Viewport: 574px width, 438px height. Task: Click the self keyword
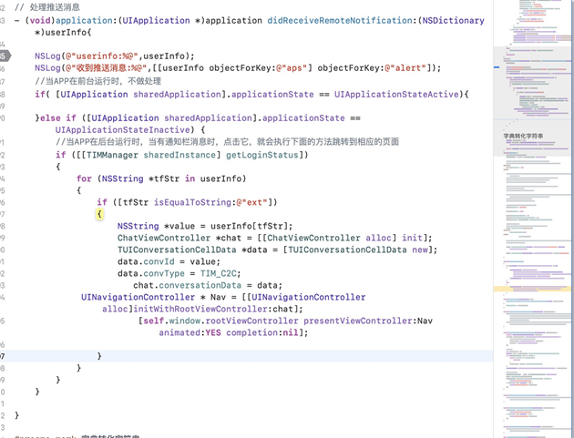point(153,321)
